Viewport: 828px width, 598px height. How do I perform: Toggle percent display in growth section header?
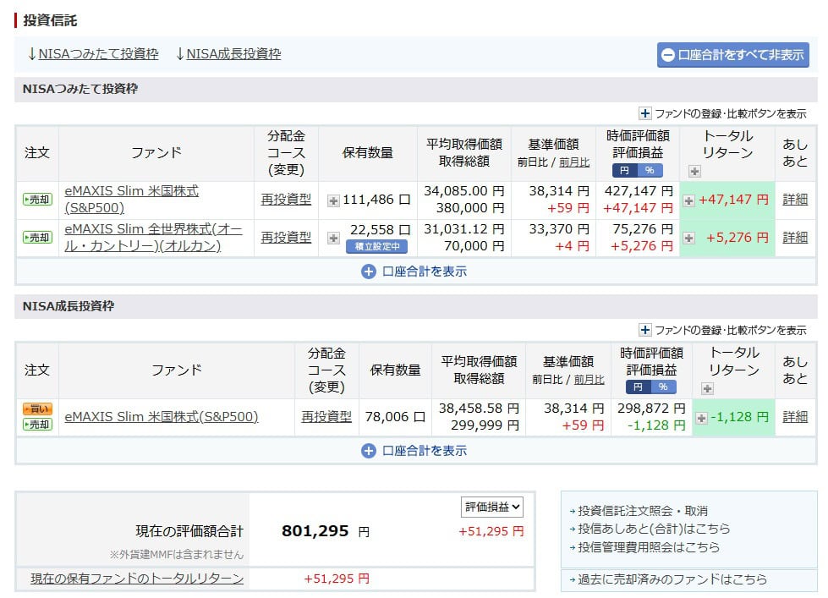(662, 387)
